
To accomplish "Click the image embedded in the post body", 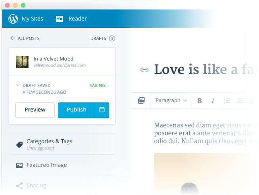I will click(x=205, y=174).
